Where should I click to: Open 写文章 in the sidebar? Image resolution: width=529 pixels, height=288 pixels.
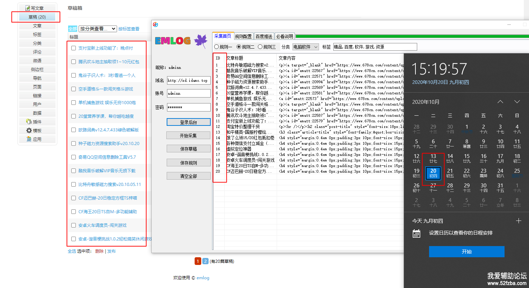[x=37, y=8]
